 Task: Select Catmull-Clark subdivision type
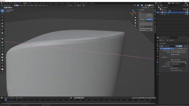pyautogui.click(x=167, y=49)
